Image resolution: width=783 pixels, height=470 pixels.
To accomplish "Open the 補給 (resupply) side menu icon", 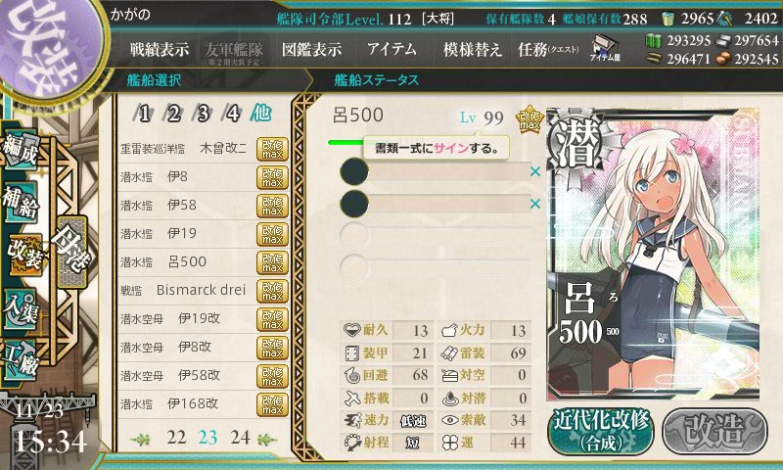I will [21, 202].
